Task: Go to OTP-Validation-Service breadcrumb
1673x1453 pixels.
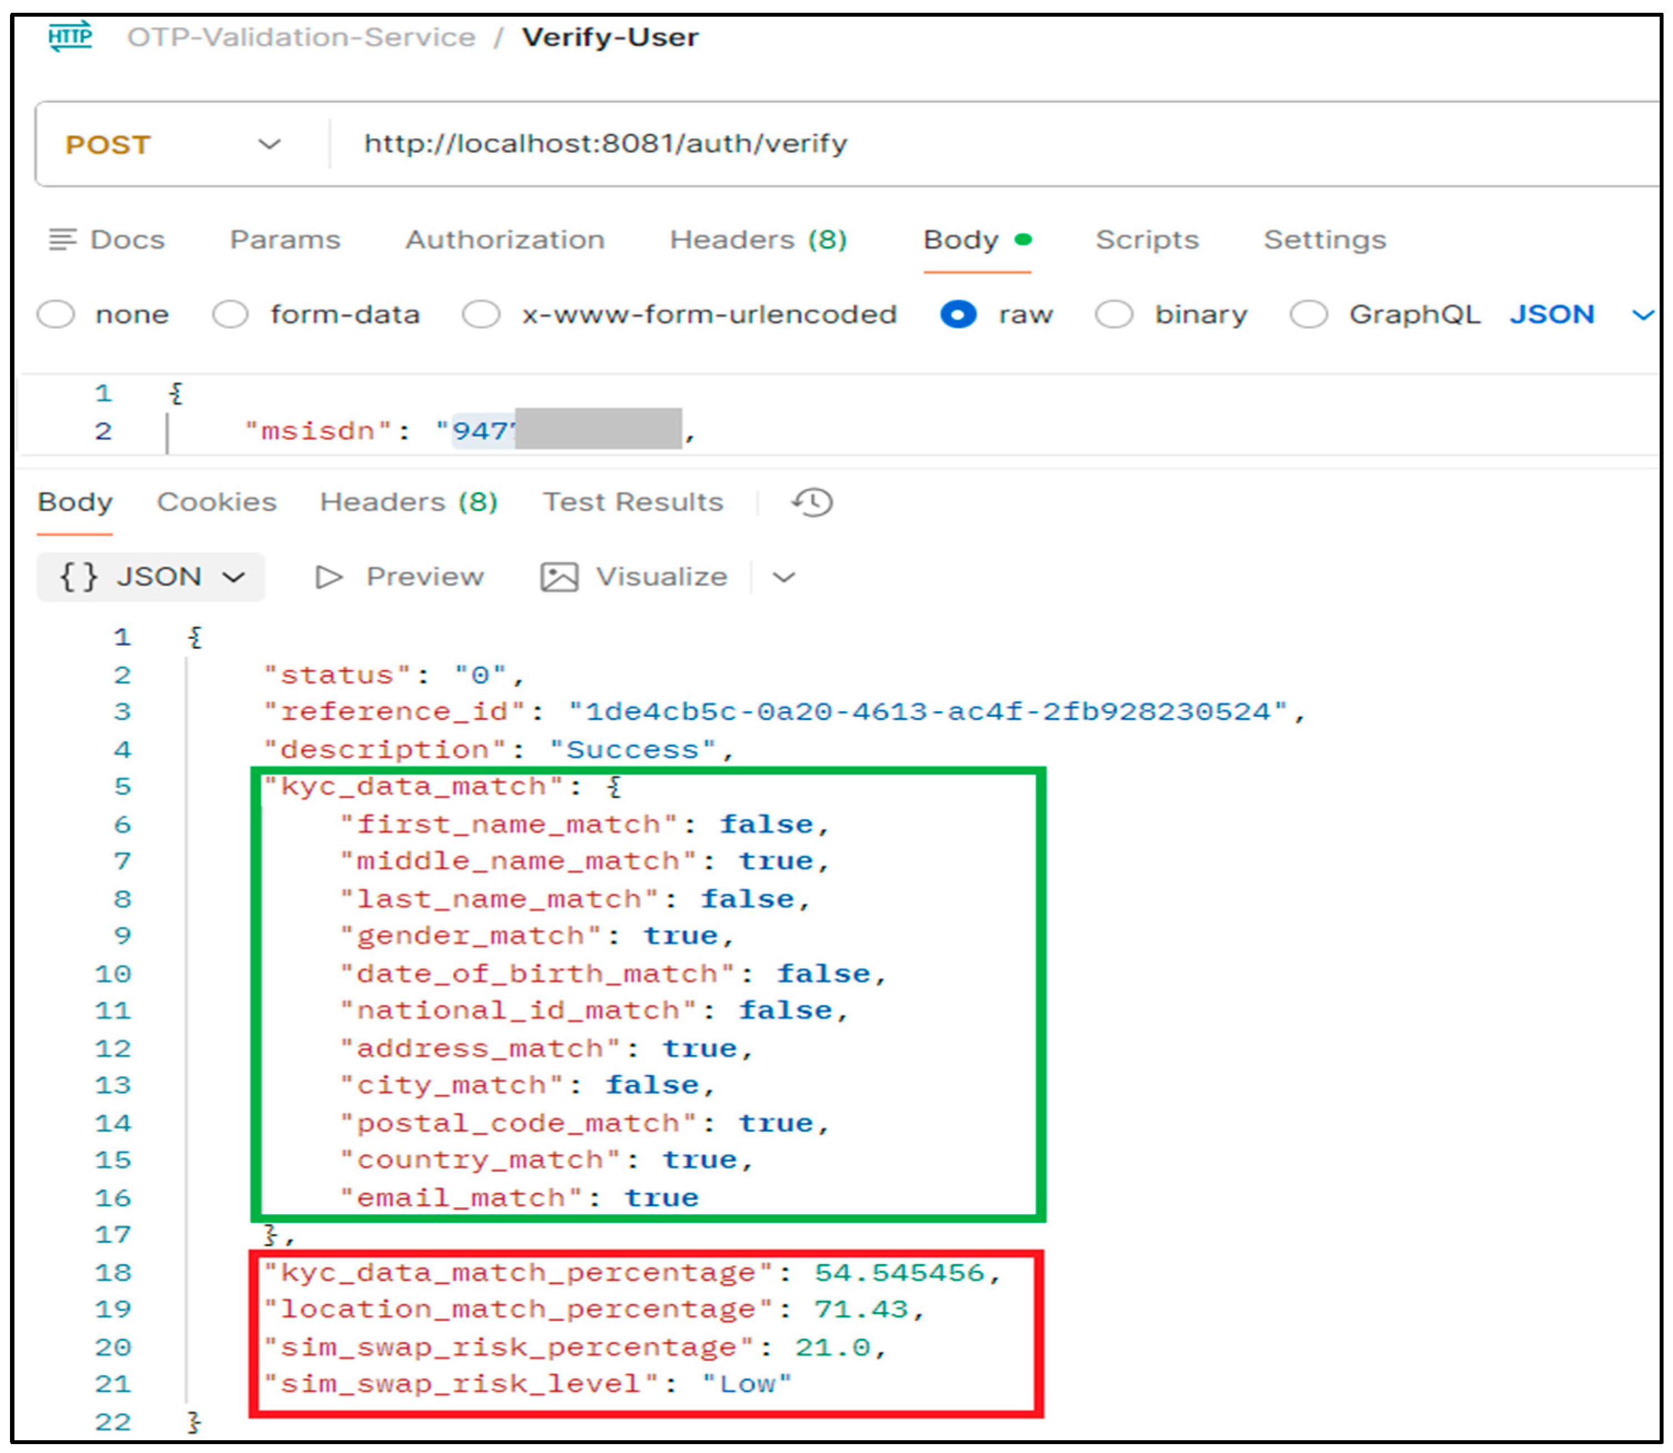Action: point(301,37)
